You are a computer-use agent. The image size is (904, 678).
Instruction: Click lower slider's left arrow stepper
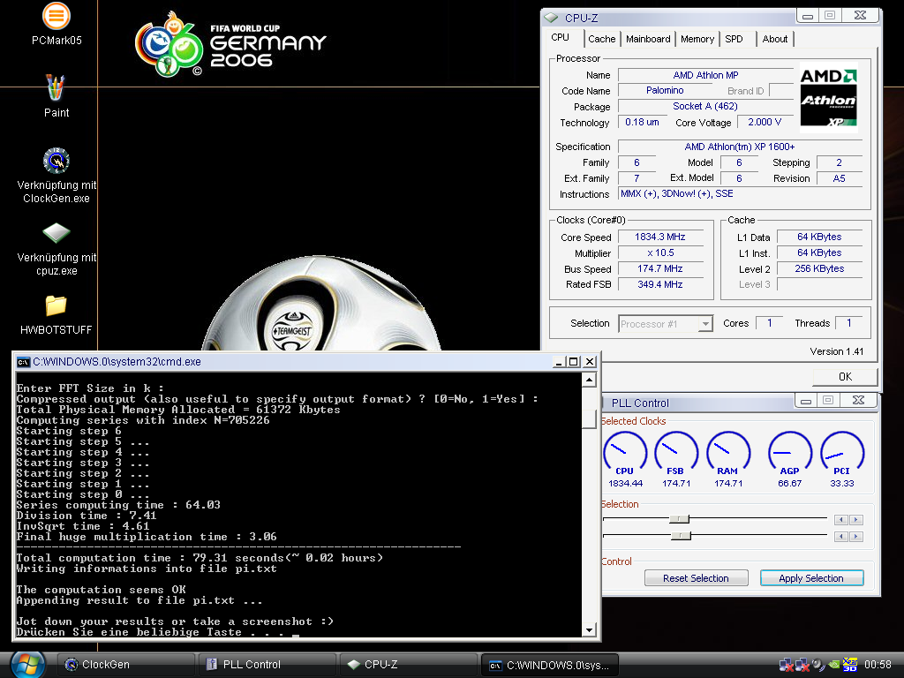(x=841, y=537)
